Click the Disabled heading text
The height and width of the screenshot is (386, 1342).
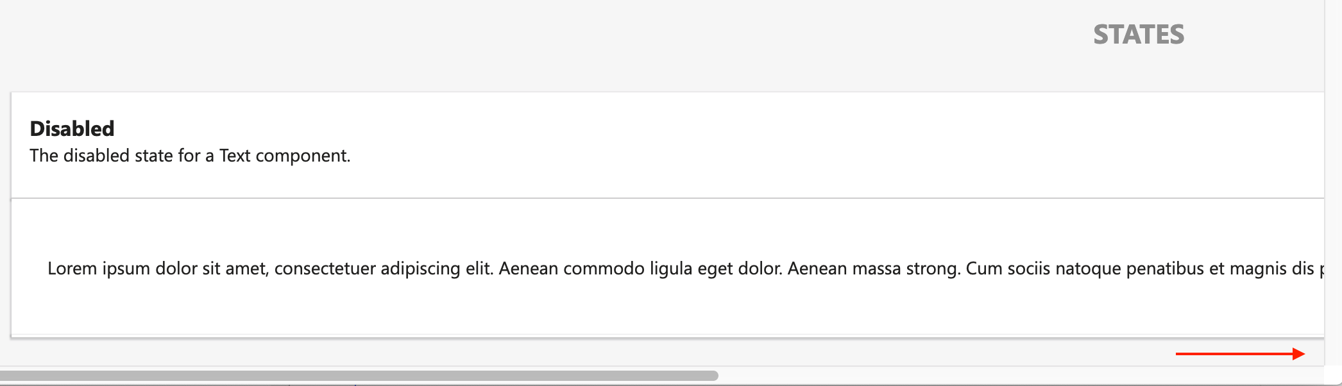[72, 128]
